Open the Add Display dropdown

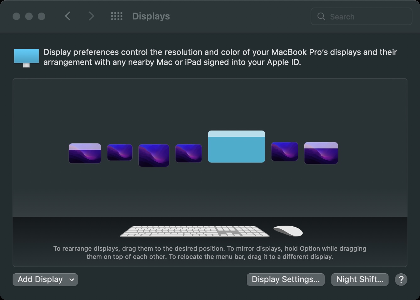click(45, 279)
